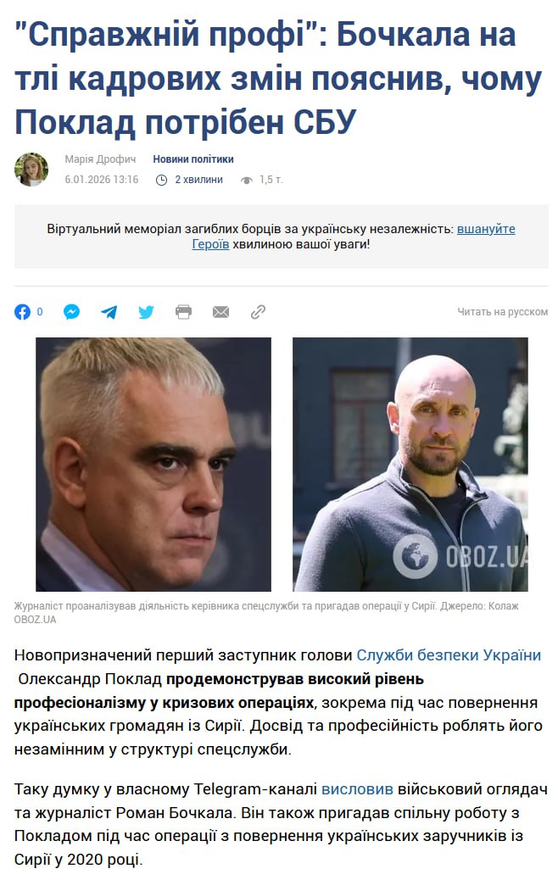Open the right portrait photo with OBOZ.UA watermark
Screen dimensions: 558x880
(x=410, y=464)
